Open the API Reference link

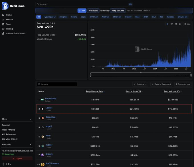[x=9, y=134]
